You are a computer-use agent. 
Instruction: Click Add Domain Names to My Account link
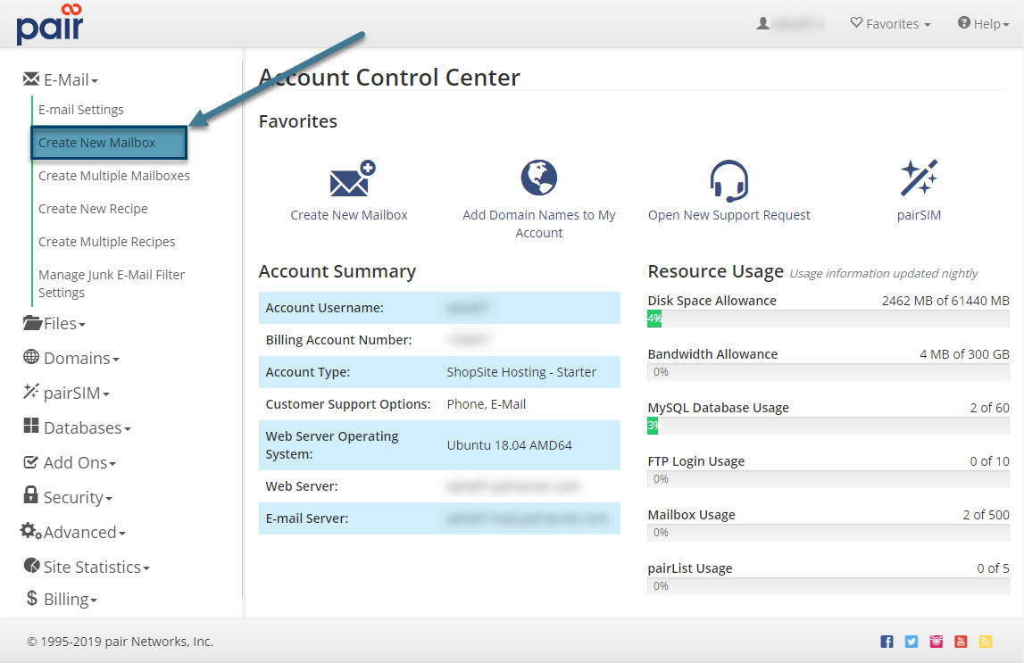pos(538,224)
